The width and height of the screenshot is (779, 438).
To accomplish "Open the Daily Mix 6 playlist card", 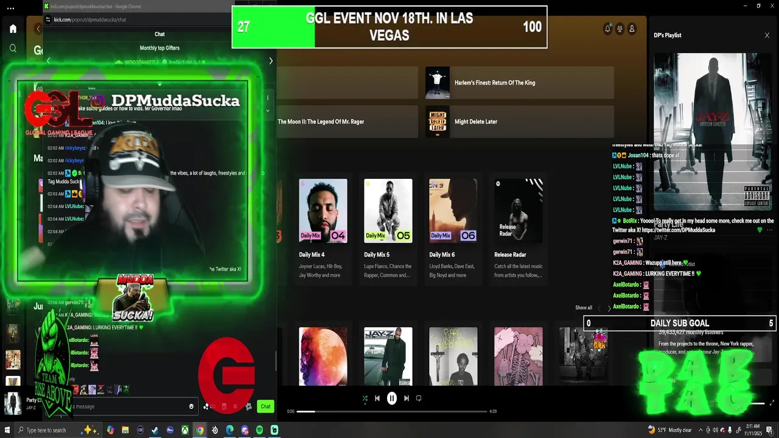I will [x=453, y=229].
